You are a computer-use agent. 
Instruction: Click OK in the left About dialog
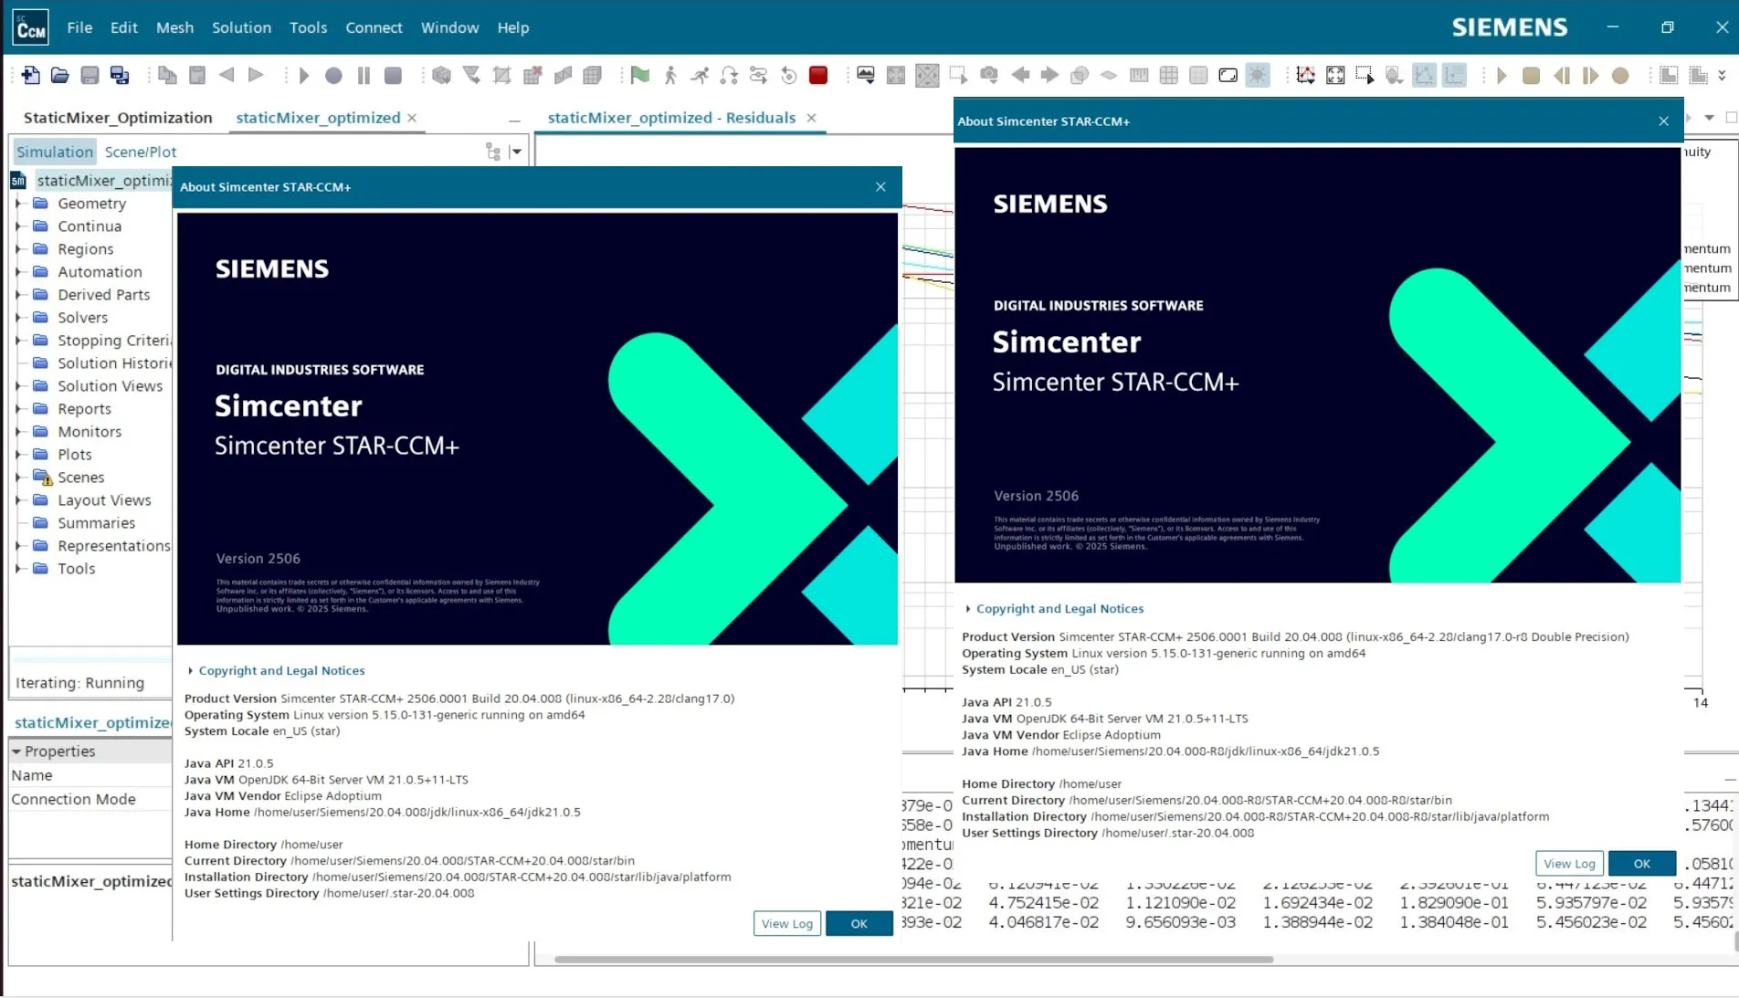[859, 923]
